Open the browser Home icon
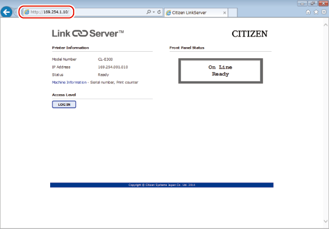Screen dimensions: 329x229 pyautogui.click(x=308, y=12)
